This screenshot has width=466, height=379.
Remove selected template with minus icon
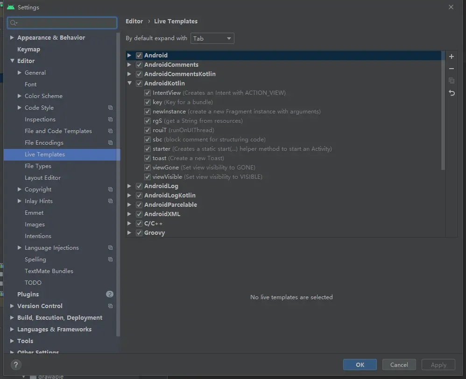click(x=451, y=69)
